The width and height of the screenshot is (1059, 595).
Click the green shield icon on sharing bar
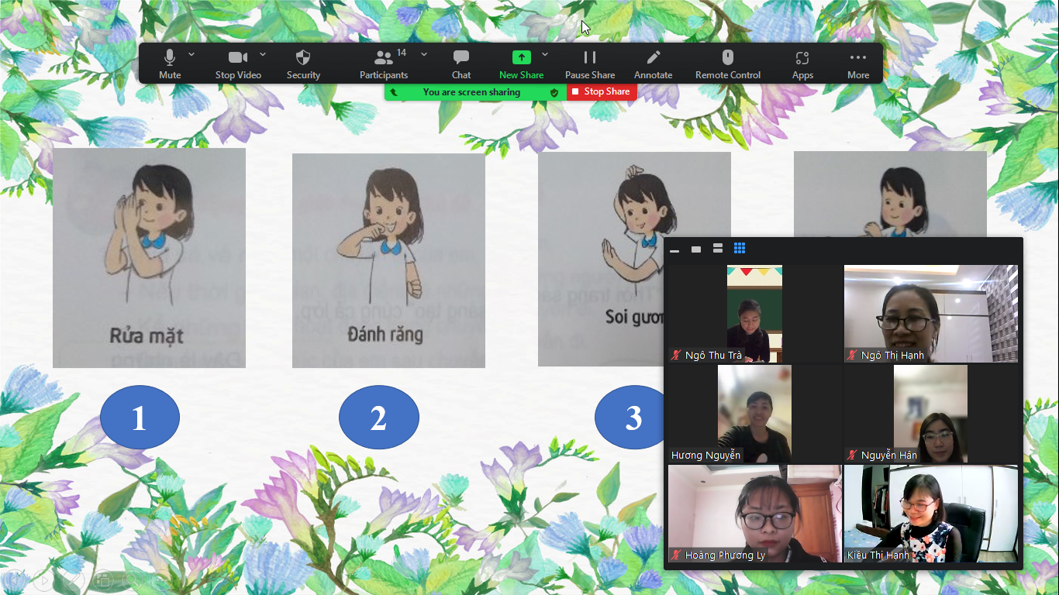coord(554,92)
